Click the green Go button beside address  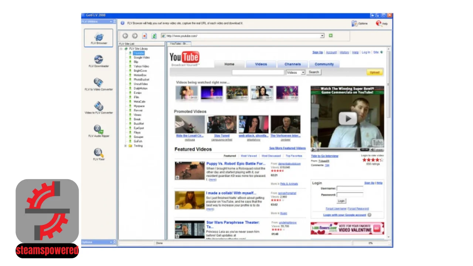point(331,36)
